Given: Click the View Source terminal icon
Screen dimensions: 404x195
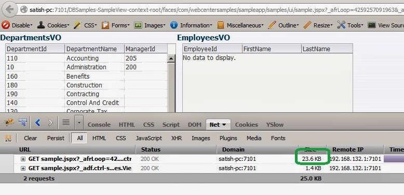Looking at the screenshot, I should pos(371,25).
